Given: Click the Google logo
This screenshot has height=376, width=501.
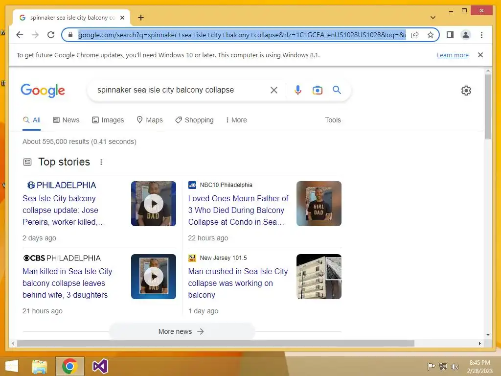Looking at the screenshot, I should click(43, 91).
